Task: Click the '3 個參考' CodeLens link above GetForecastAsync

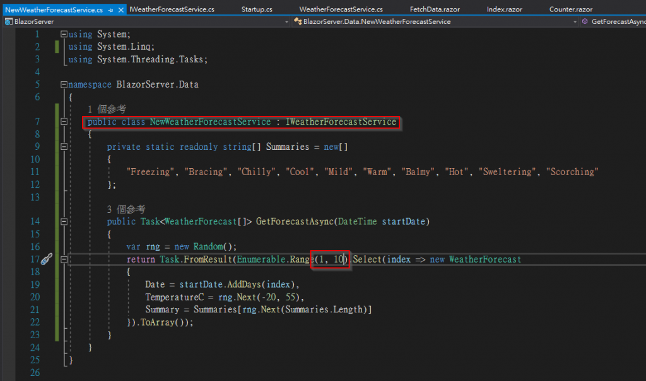Action: [x=126, y=210]
